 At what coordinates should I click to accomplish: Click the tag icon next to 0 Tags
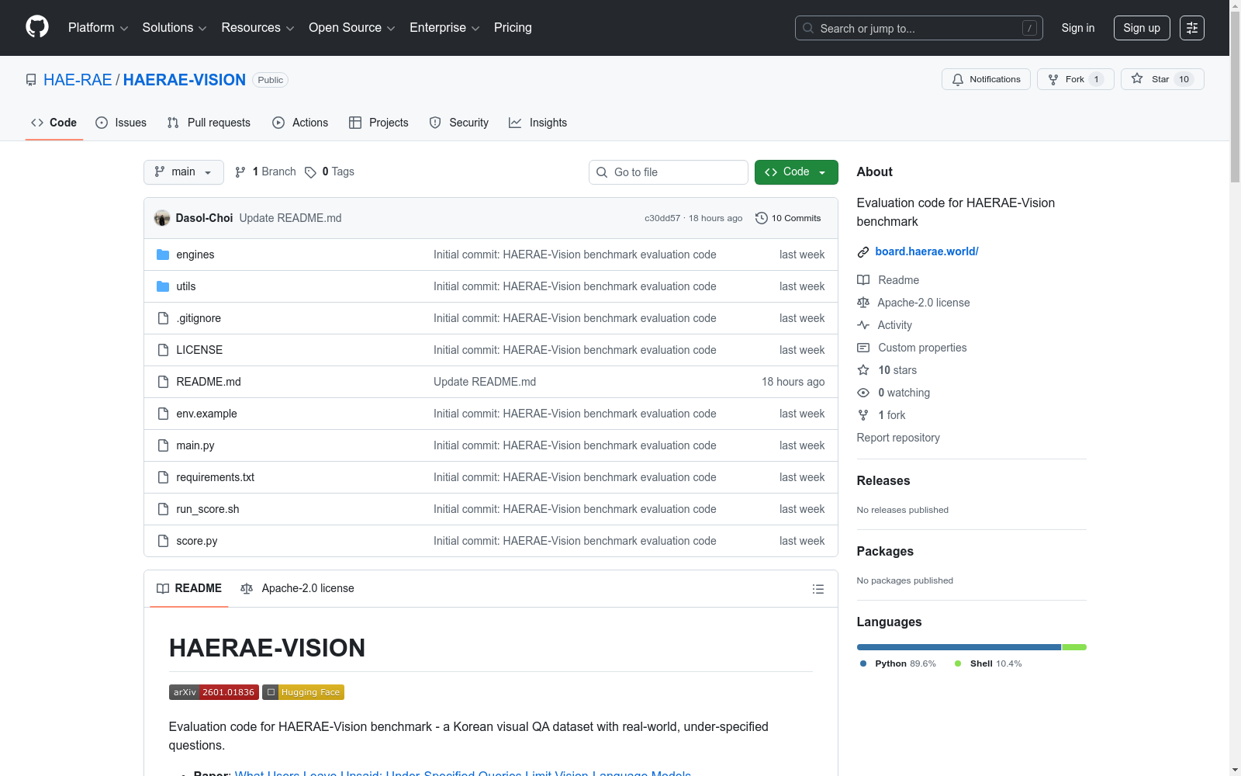click(x=310, y=172)
